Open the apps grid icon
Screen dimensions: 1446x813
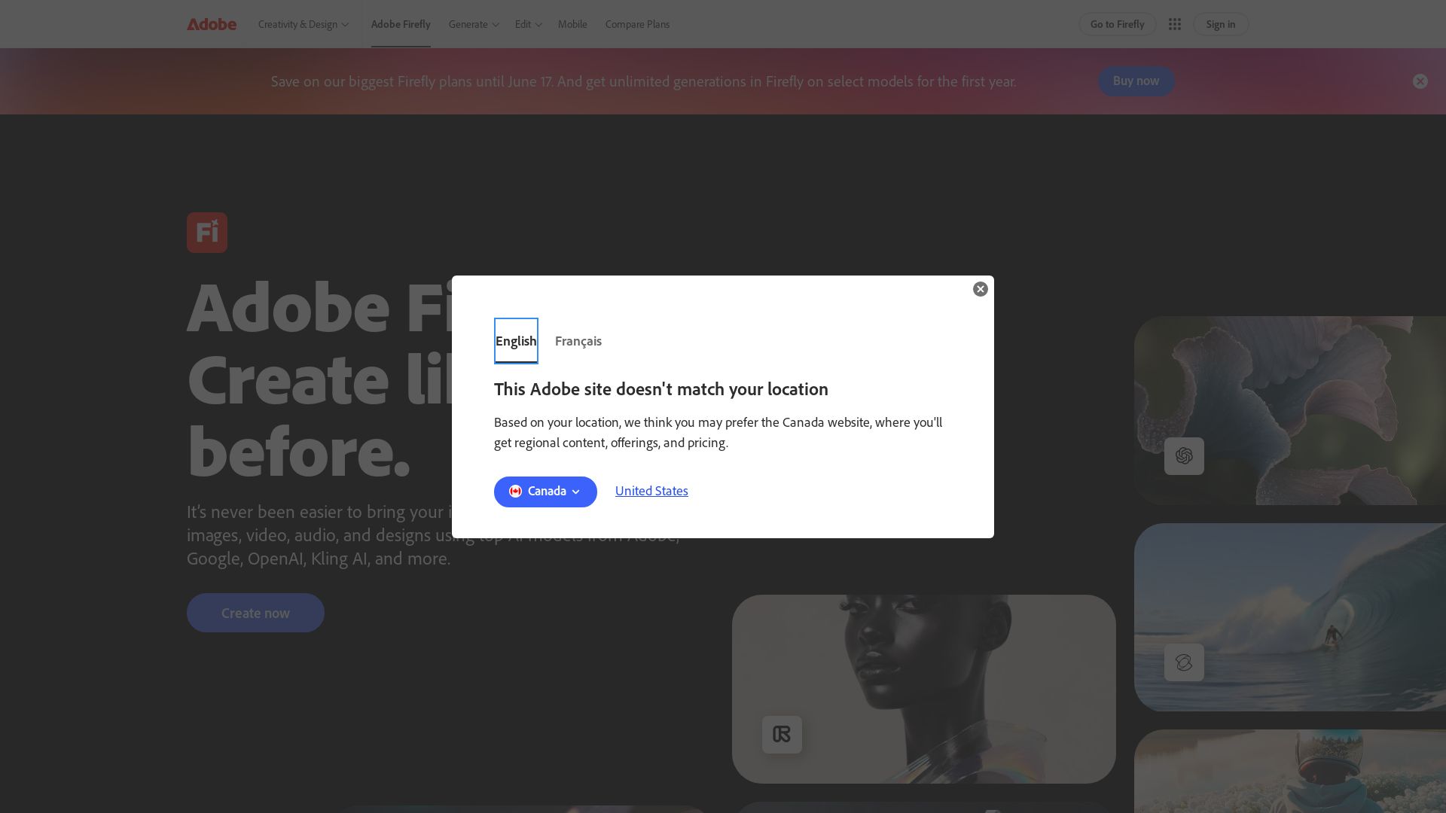click(x=1174, y=24)
